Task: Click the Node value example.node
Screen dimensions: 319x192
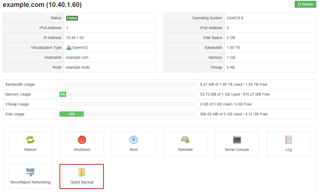Action: pyautogui.click(x=78, y=67)
